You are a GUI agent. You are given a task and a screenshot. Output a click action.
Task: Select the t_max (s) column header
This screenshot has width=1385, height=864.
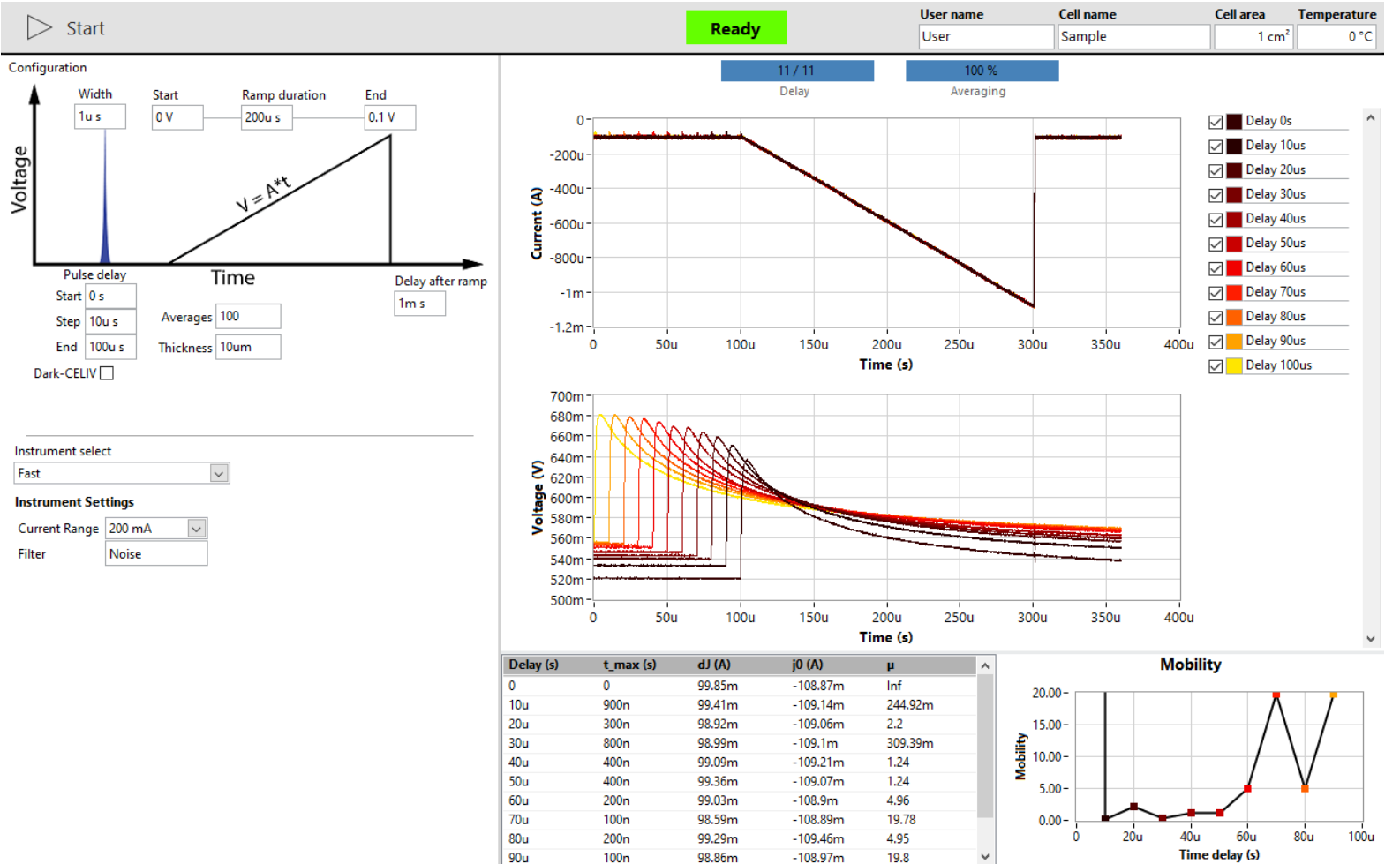[629, 665]
